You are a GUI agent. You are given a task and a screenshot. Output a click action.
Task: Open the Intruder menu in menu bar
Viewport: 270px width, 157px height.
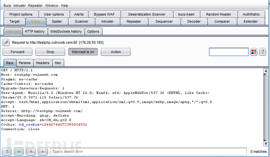coord(20,6)
